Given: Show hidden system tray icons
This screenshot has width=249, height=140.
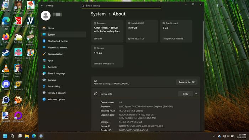Looking at the screenshot, I should (x=214, y=136).
